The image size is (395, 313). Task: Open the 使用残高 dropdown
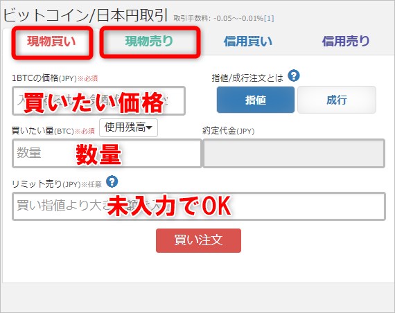pyautogui.click(x=128, y=127)
